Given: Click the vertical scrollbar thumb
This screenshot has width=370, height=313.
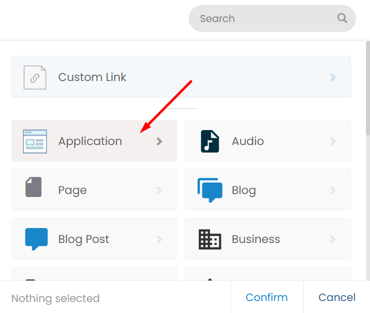Looking at the screenshot, I should point(368,88).
